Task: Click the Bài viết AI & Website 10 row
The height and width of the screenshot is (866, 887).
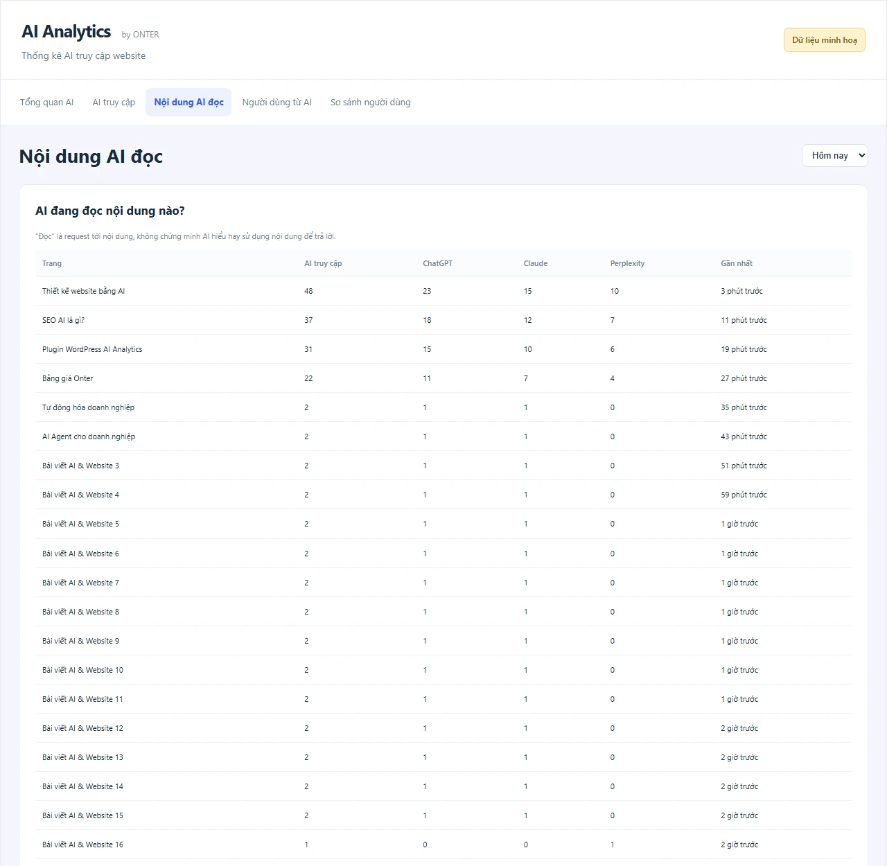Action: coord(443,670)
